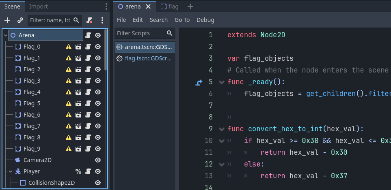Toggle visibility of Flag_7
This screenshot has width=391, height=190.
click(98, 126)
